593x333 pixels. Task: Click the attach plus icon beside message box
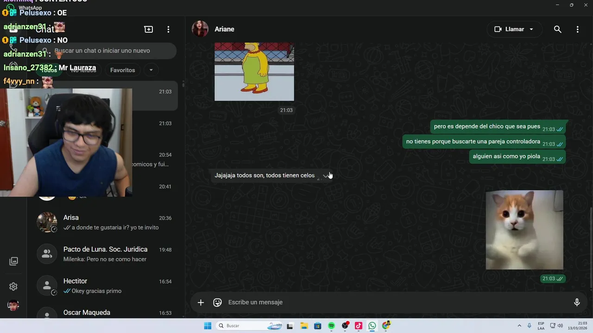(x=201, y=302)
